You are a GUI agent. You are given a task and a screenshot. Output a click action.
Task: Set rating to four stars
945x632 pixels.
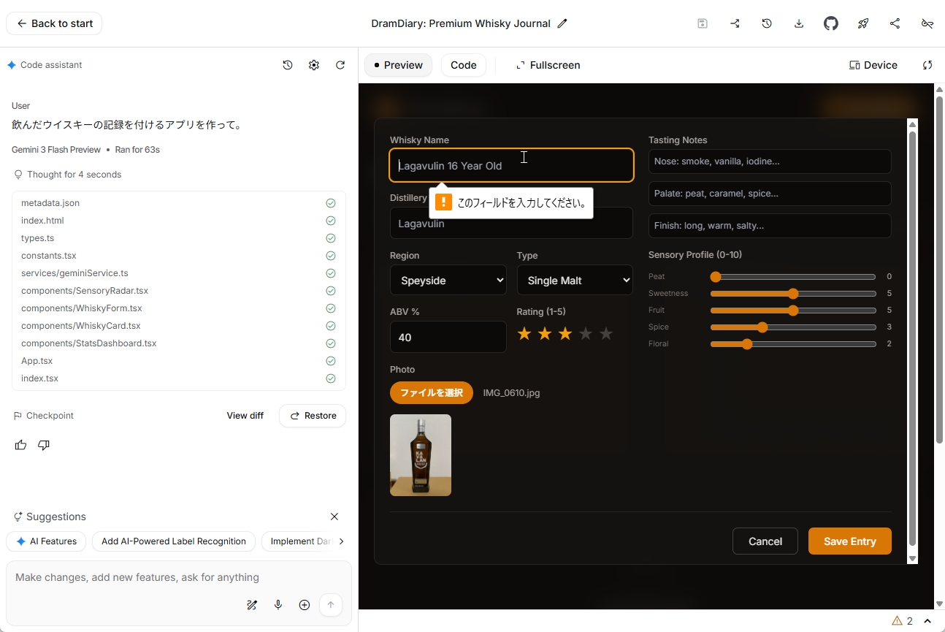pos(586,334)
